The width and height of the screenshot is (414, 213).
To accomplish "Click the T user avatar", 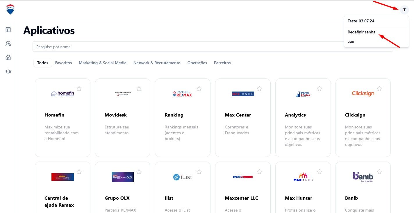I will (404, 10).
